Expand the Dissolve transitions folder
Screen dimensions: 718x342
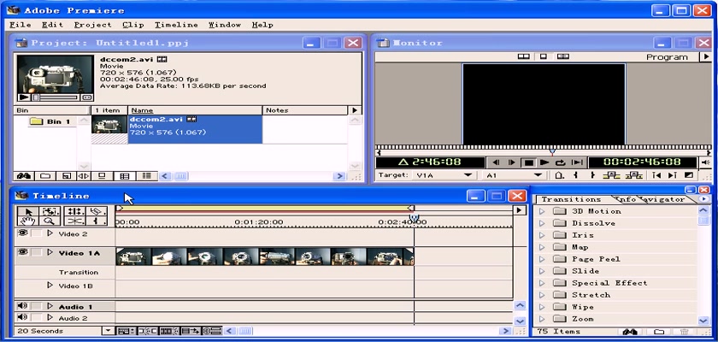[x=542, y=223]
